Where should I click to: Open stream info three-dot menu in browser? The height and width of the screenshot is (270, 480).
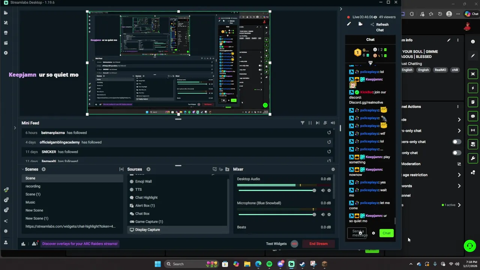[457, 40]
